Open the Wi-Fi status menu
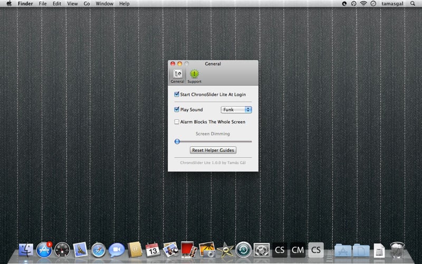 click(363, 4)
